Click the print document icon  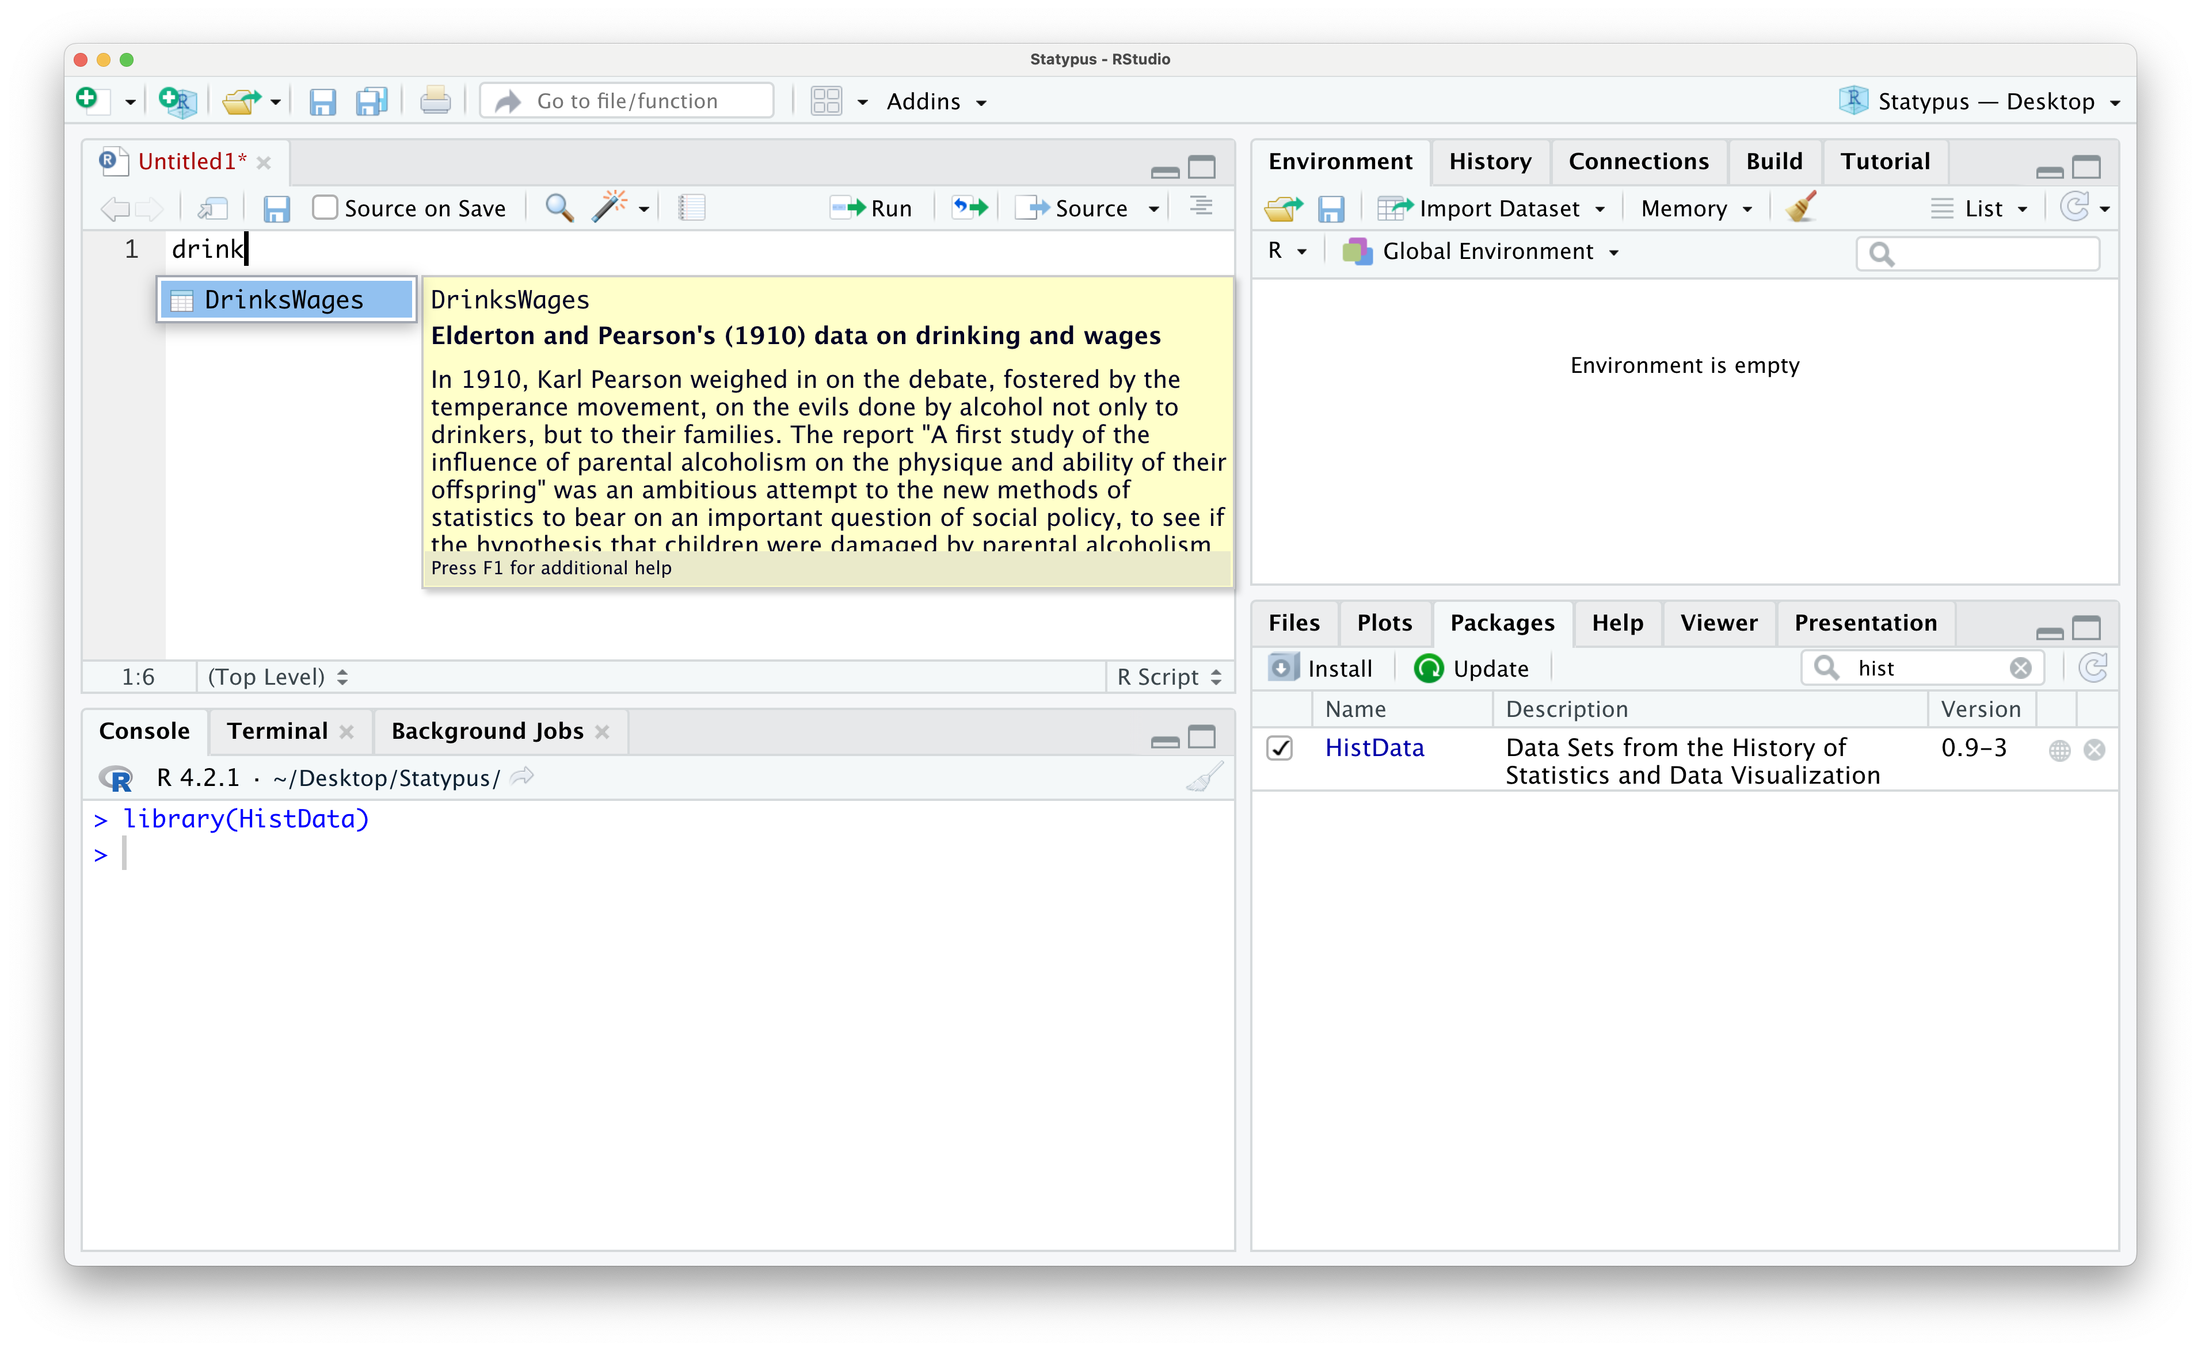[x=435, y=101]
